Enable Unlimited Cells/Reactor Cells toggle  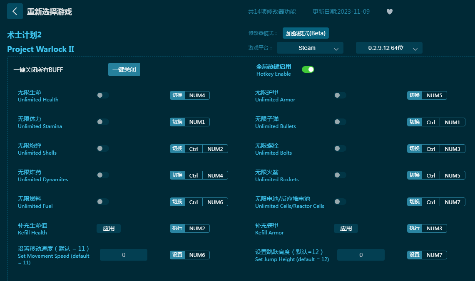click(340, 202)
